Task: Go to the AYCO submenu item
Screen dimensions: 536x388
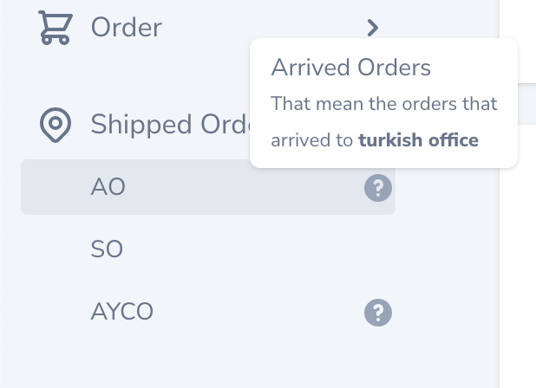Action: pos(122,312)
